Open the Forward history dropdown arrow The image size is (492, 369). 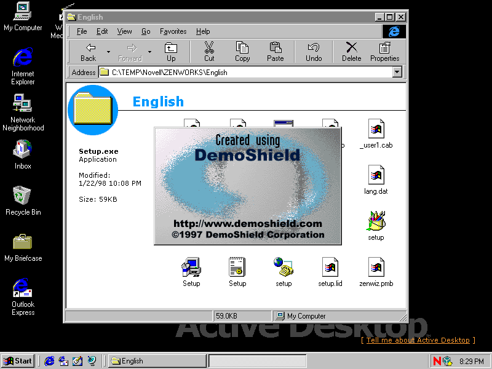(x=149, y=52)
